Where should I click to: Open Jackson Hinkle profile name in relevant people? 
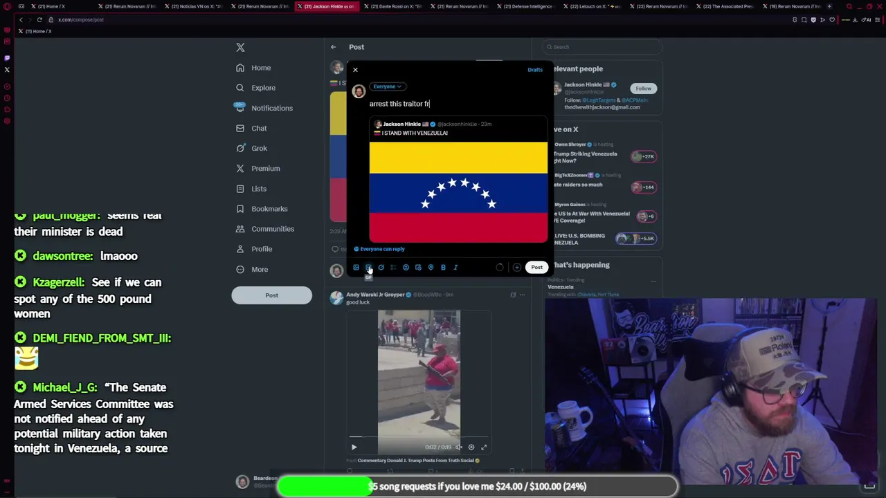[583, 85]
